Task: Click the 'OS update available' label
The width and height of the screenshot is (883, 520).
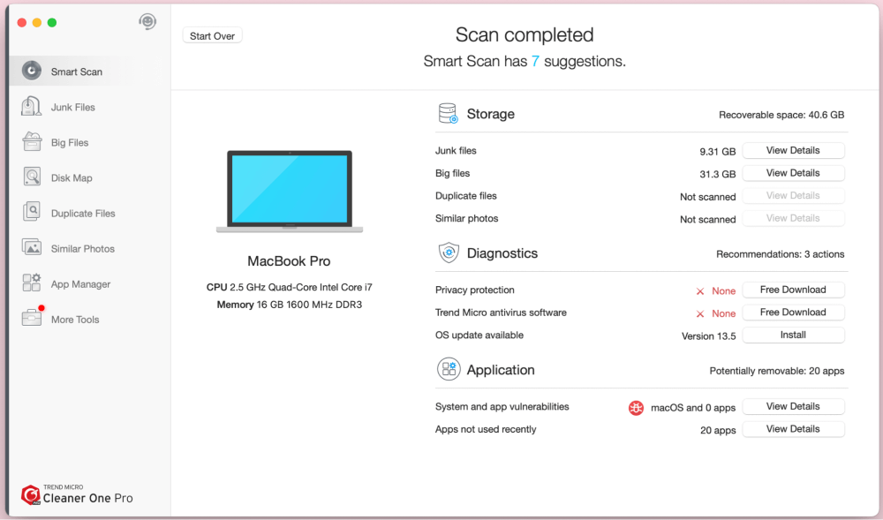Action: coord(479,335)
